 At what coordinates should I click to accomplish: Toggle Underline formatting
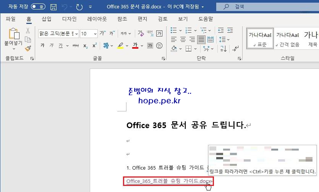point(61,46)
